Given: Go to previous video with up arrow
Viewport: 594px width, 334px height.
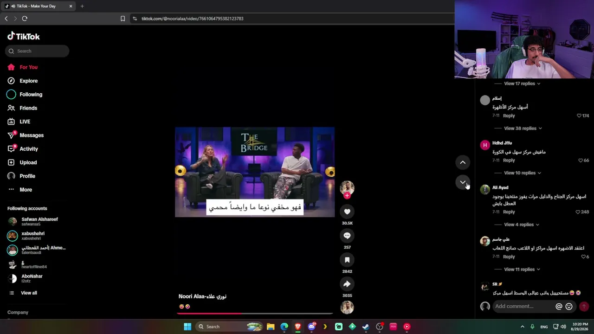Looking at the screenshot, I should 463,162.
